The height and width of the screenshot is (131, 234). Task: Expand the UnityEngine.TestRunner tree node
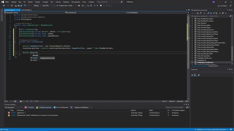pos(192,63)
